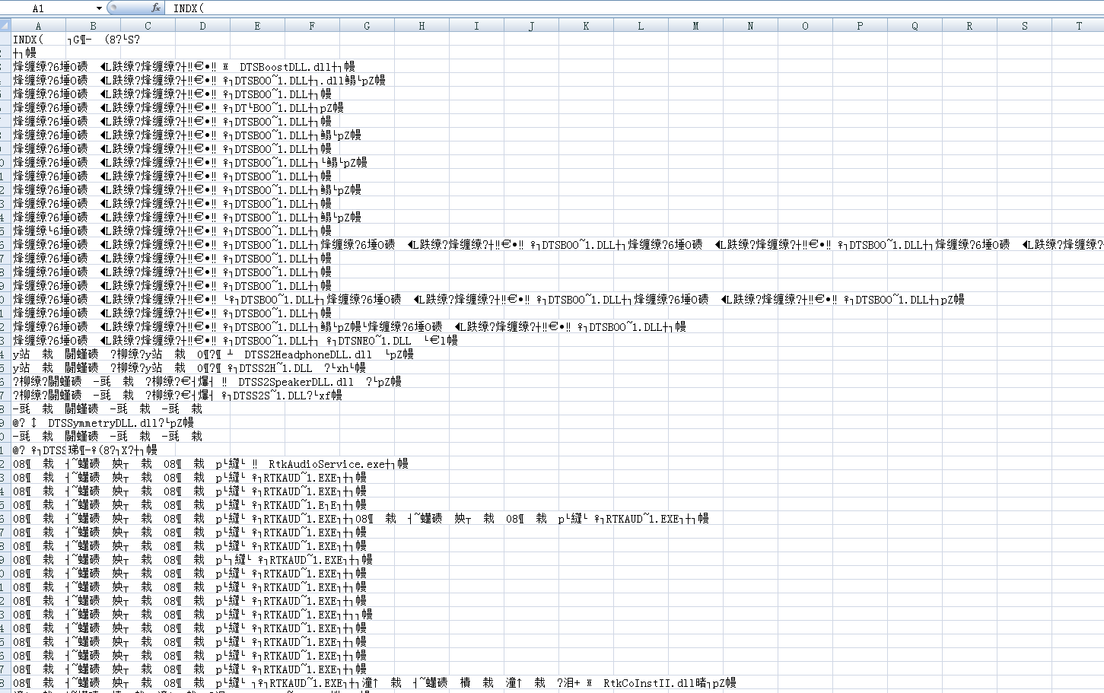
Task: Select column C via its header
Action: [148, 26]
